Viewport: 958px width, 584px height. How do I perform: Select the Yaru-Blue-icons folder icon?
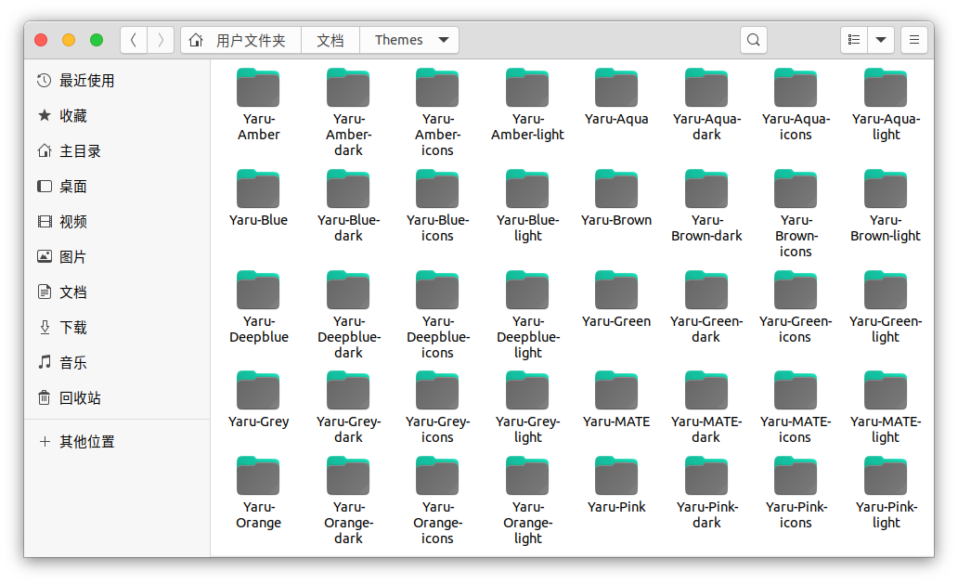[437, 188]
